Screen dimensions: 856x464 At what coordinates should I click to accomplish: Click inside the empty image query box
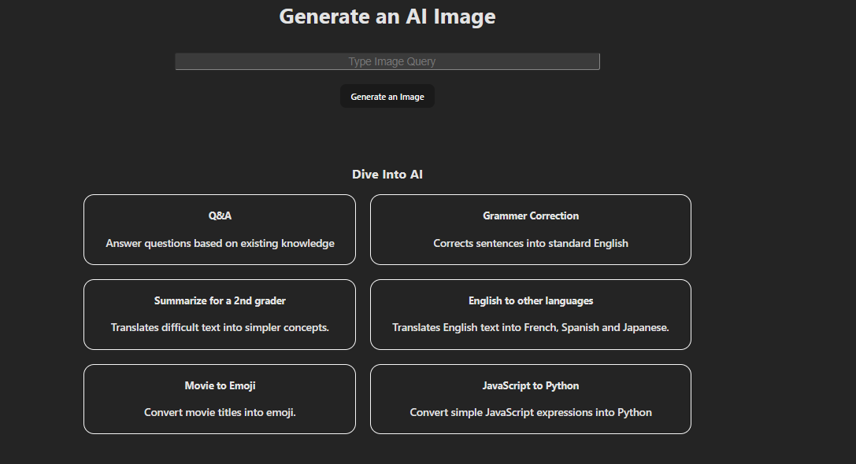(x=387, y=61)
